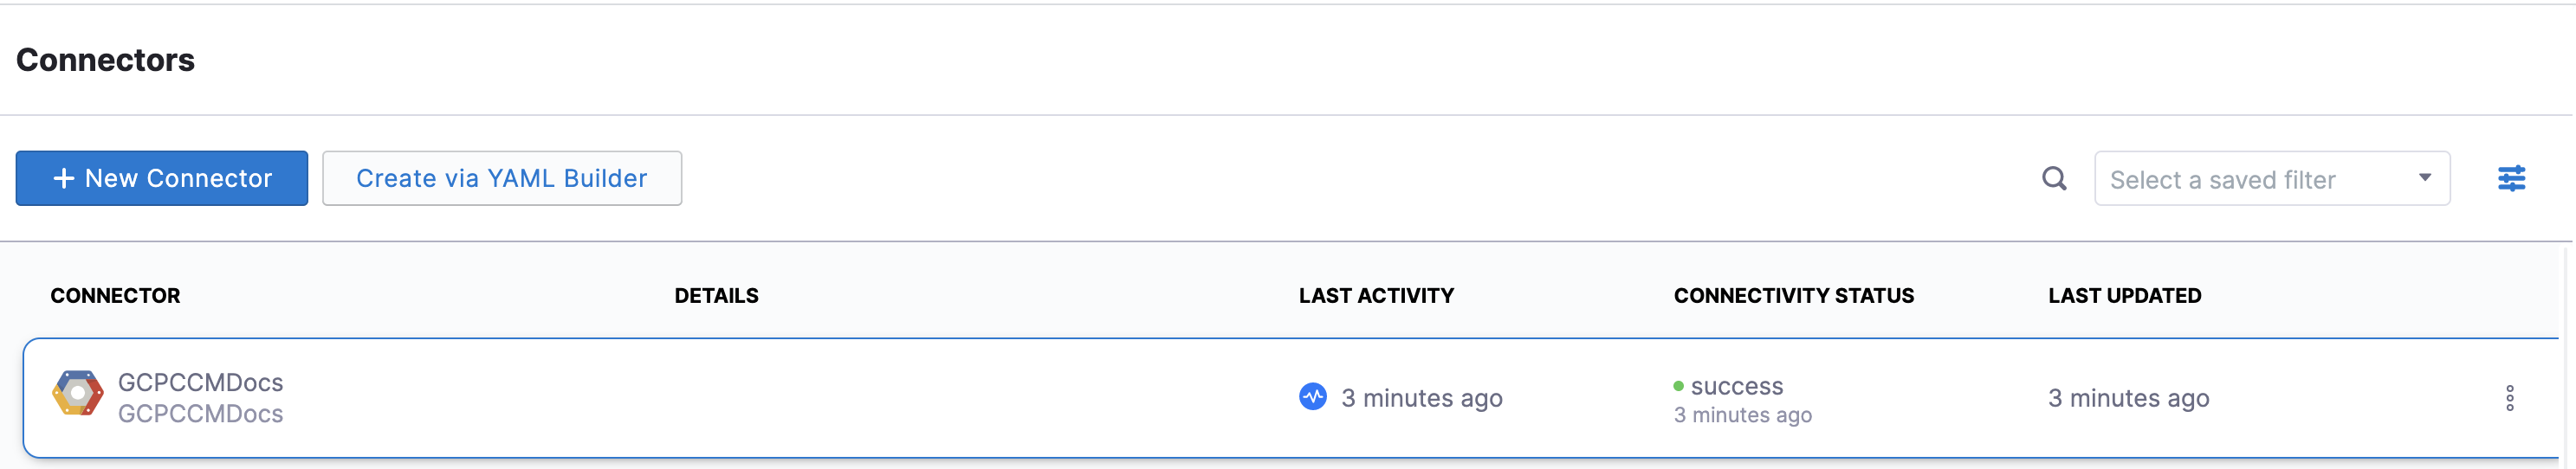Click the green success status dot
This screenshot has width=2576, height=469.
coord(1678,386)
